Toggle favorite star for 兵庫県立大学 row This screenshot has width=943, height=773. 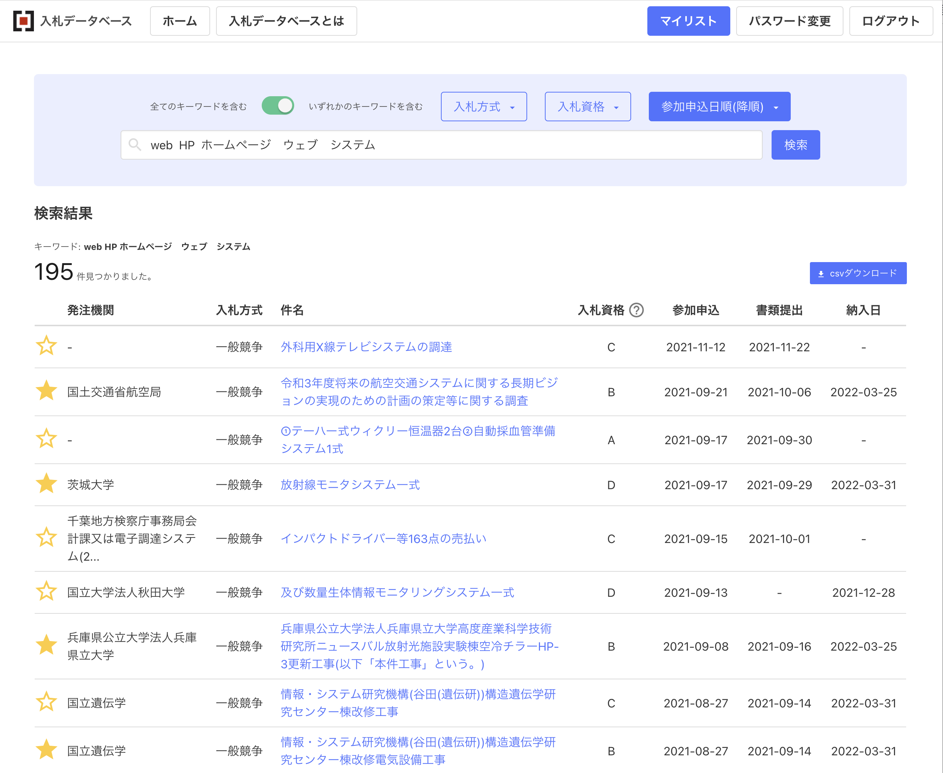point(46,646)
